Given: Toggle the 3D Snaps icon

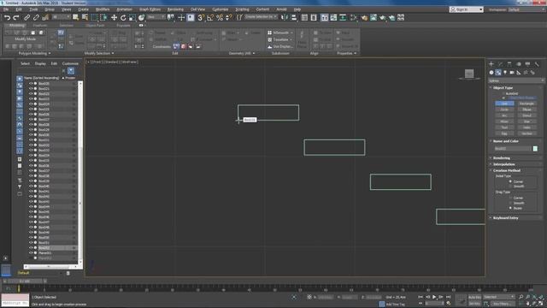Looking at the screenshot, I should [201, 17].
